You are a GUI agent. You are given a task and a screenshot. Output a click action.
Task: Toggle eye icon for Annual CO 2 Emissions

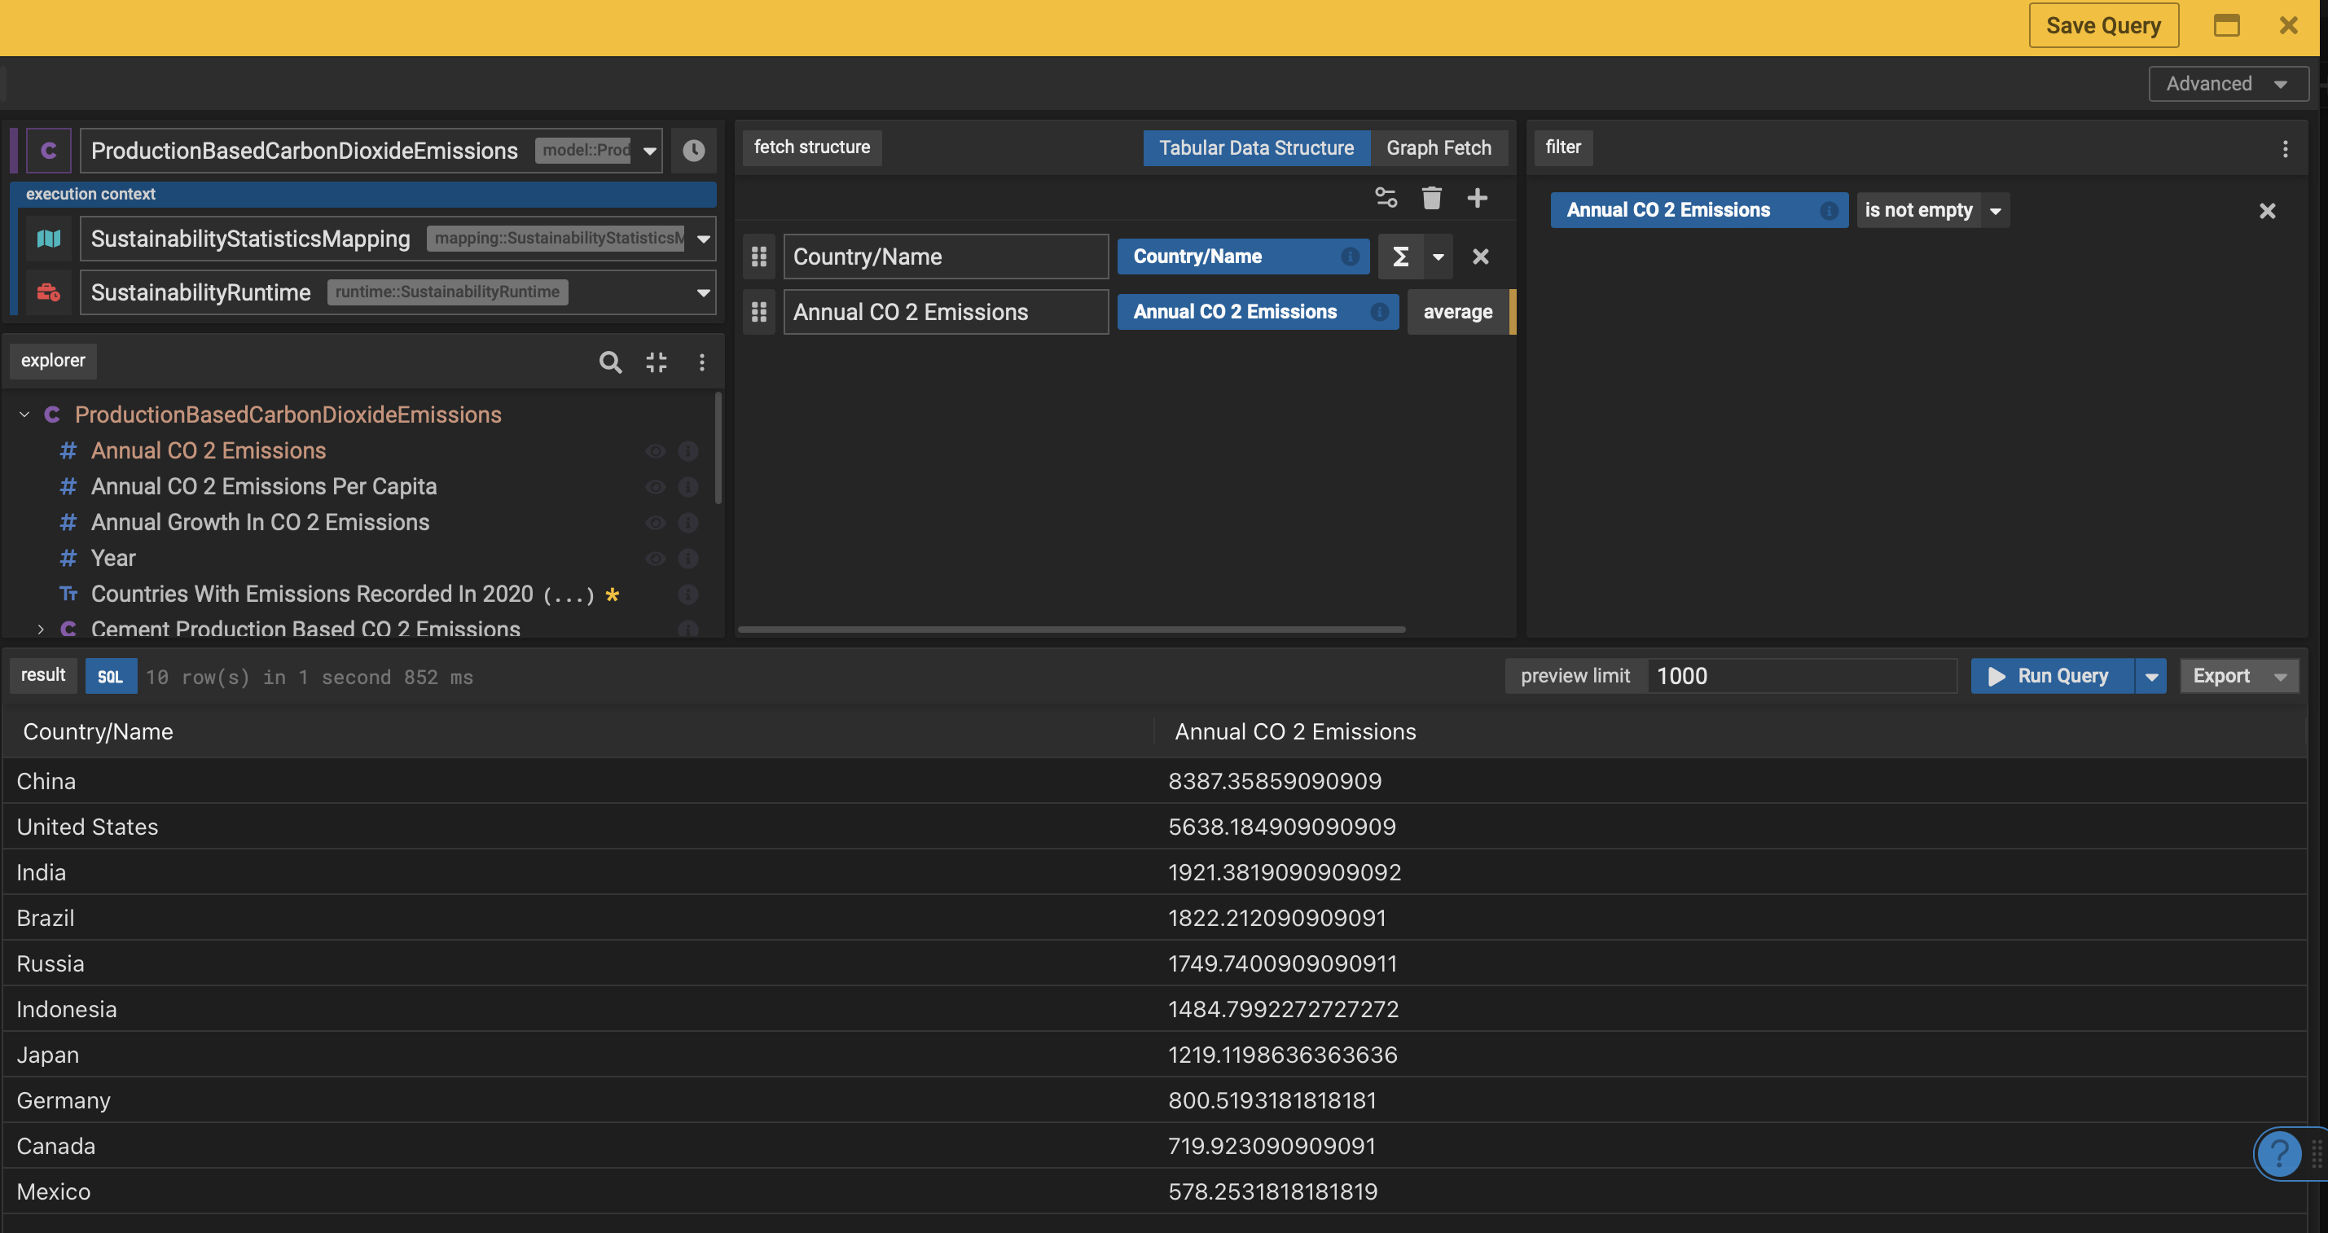[x=655, y=450]
